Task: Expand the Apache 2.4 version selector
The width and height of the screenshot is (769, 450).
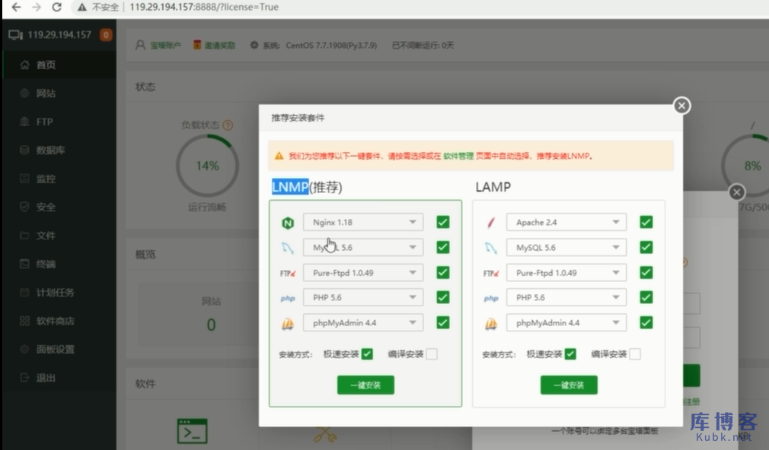Action: [x=566, y=221]
